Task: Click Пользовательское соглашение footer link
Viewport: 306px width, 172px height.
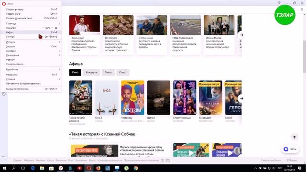Action: (142, 161)
